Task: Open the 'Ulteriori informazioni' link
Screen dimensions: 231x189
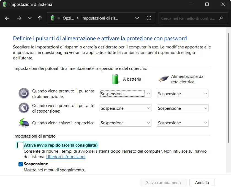Action: coord(66,157)
